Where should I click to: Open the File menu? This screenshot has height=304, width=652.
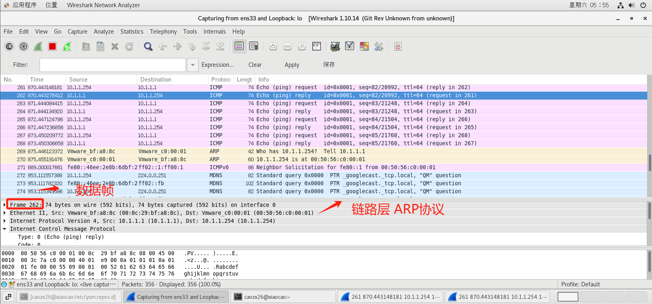pyautogui.click(x=8, y=32)
